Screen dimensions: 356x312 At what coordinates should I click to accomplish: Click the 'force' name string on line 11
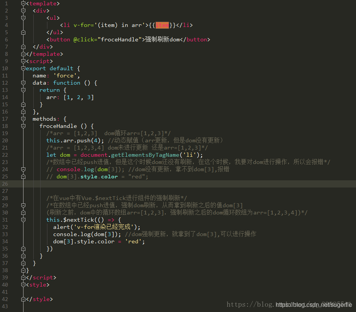(x=65, y=76)
